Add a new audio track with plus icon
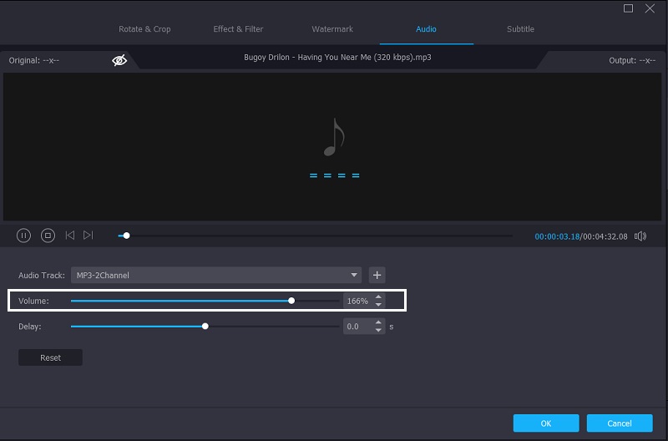This screenshot has height=441, width=668. click(x=377, y=275)
